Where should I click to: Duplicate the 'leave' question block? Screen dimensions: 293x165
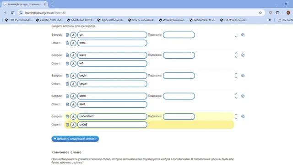click(x=243, y=55)
